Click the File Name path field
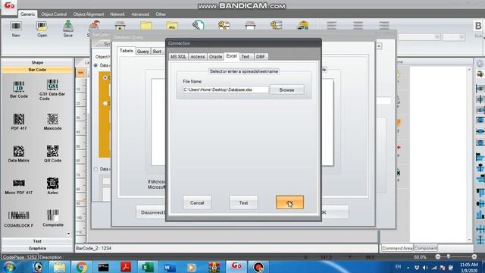The image size is (485, 273). coord(226,89)
